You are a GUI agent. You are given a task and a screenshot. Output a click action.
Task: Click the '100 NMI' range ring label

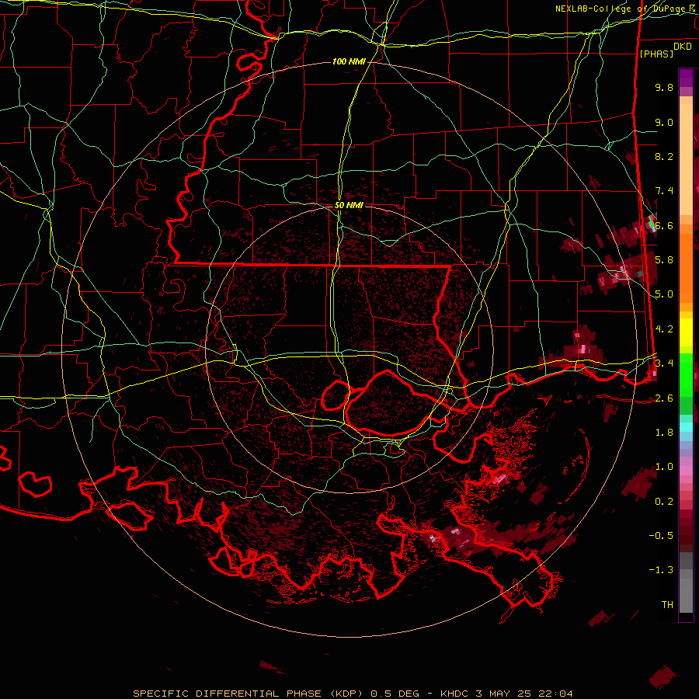349,61
